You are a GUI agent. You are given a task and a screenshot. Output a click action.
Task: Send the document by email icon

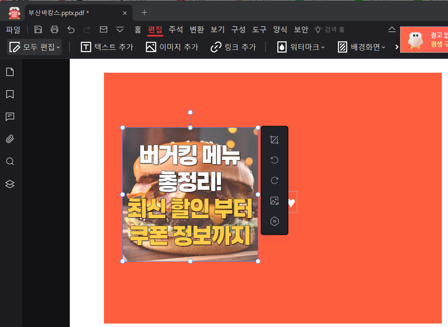coord(104,29)
